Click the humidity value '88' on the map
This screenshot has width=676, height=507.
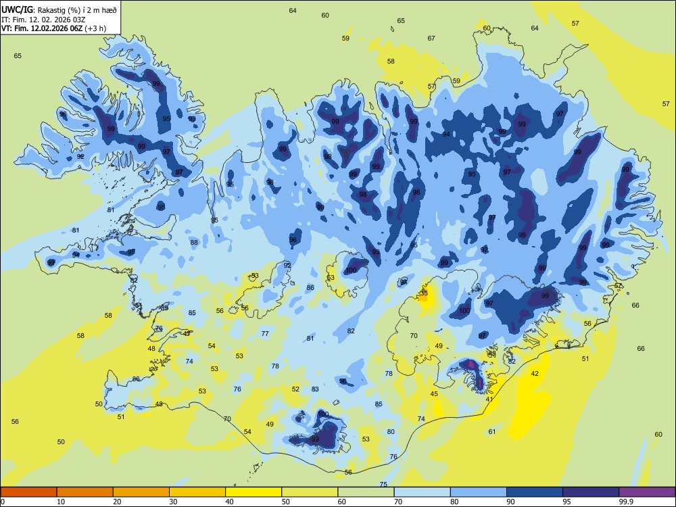[x=194, y=242]
